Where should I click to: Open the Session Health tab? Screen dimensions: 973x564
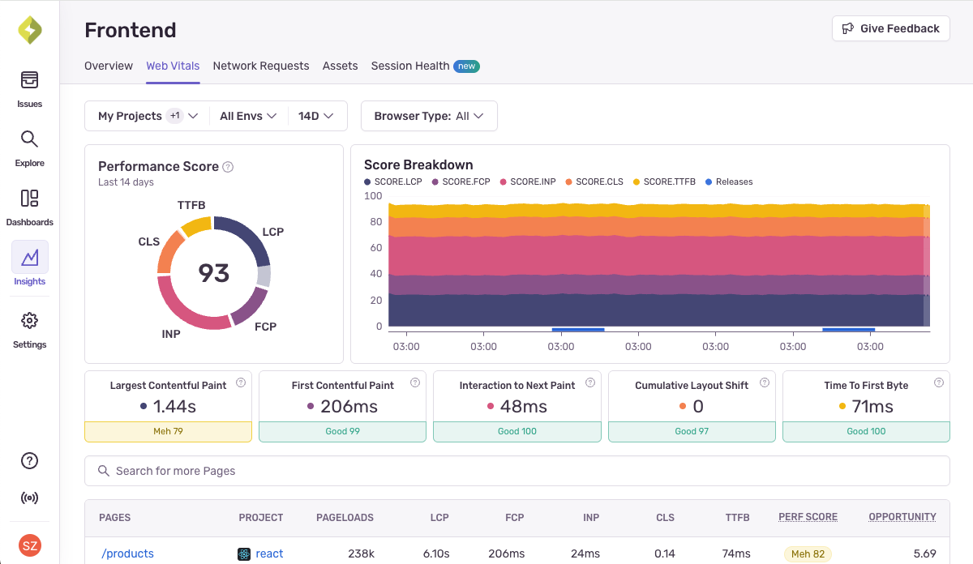410,66
